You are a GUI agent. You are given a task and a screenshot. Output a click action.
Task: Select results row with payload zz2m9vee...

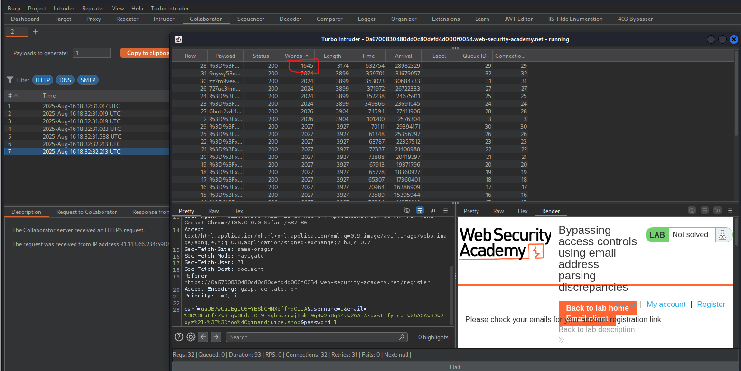click(350, 81)
